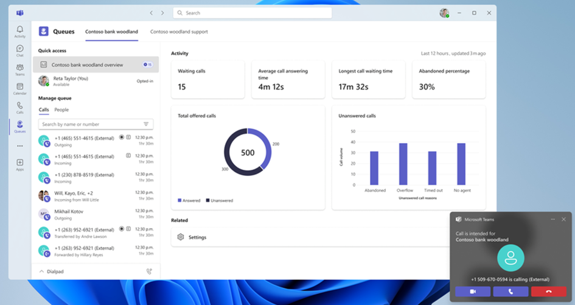This screenshot has width=575, height=305.
Task: Open the Calls app in sidebar
Action: click(x=20, y=107)
